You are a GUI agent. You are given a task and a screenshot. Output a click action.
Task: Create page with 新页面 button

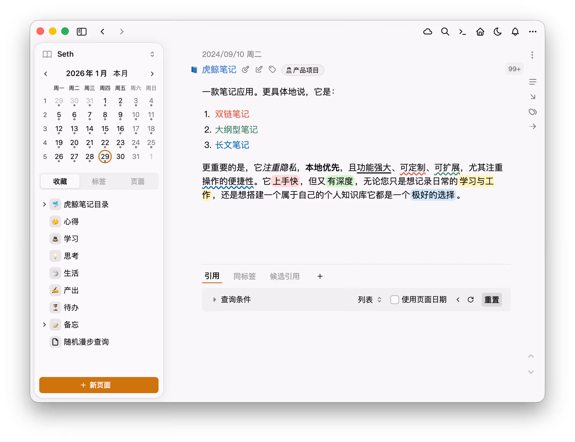99,385
